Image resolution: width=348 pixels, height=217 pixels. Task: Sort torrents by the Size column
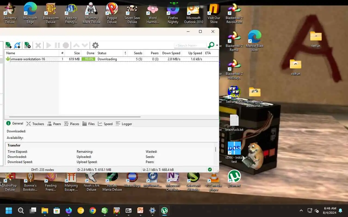(x=73, y=53)
